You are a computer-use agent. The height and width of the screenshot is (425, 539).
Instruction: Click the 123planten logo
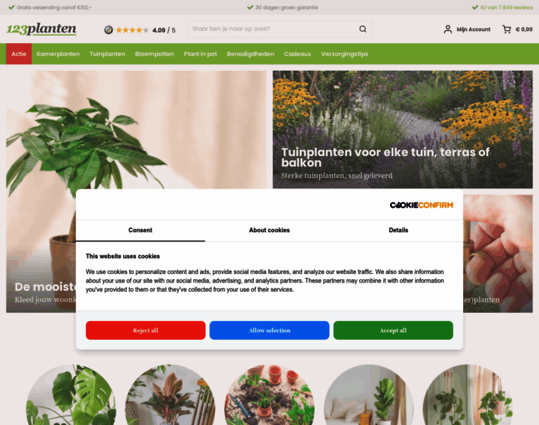coord(41,29)
